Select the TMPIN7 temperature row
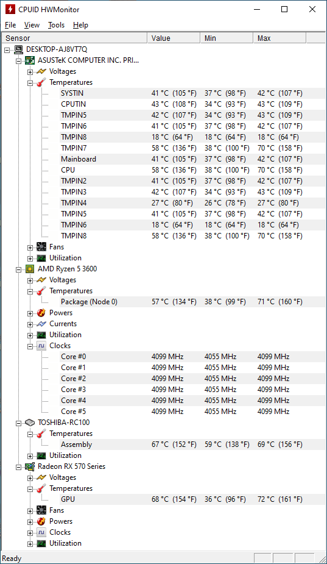The image size is (327, 564). tap(192, 148)
